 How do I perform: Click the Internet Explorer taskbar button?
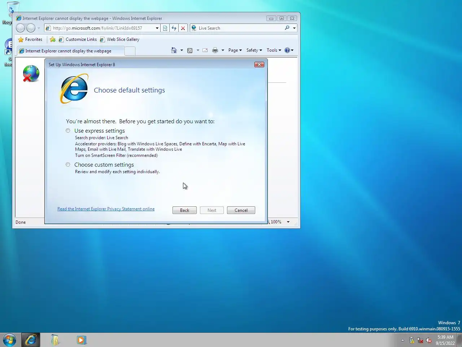coord(31,340)
